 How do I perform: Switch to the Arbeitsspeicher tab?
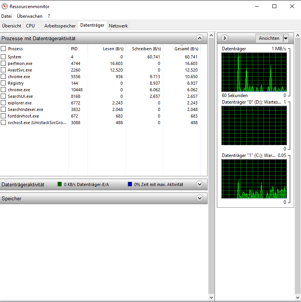(60, 26)
